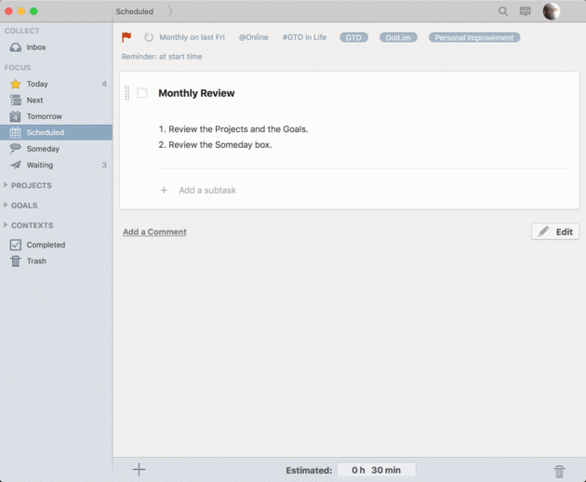Click the Doit.im tag pill
586x482 pixels.
coord(398,37)
